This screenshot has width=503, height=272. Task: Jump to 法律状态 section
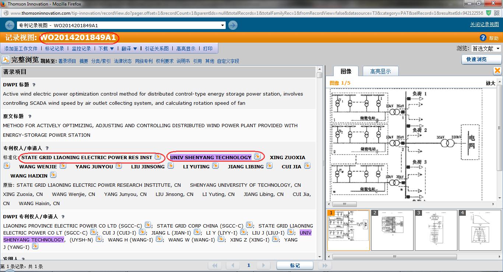[x=123, y=61]
